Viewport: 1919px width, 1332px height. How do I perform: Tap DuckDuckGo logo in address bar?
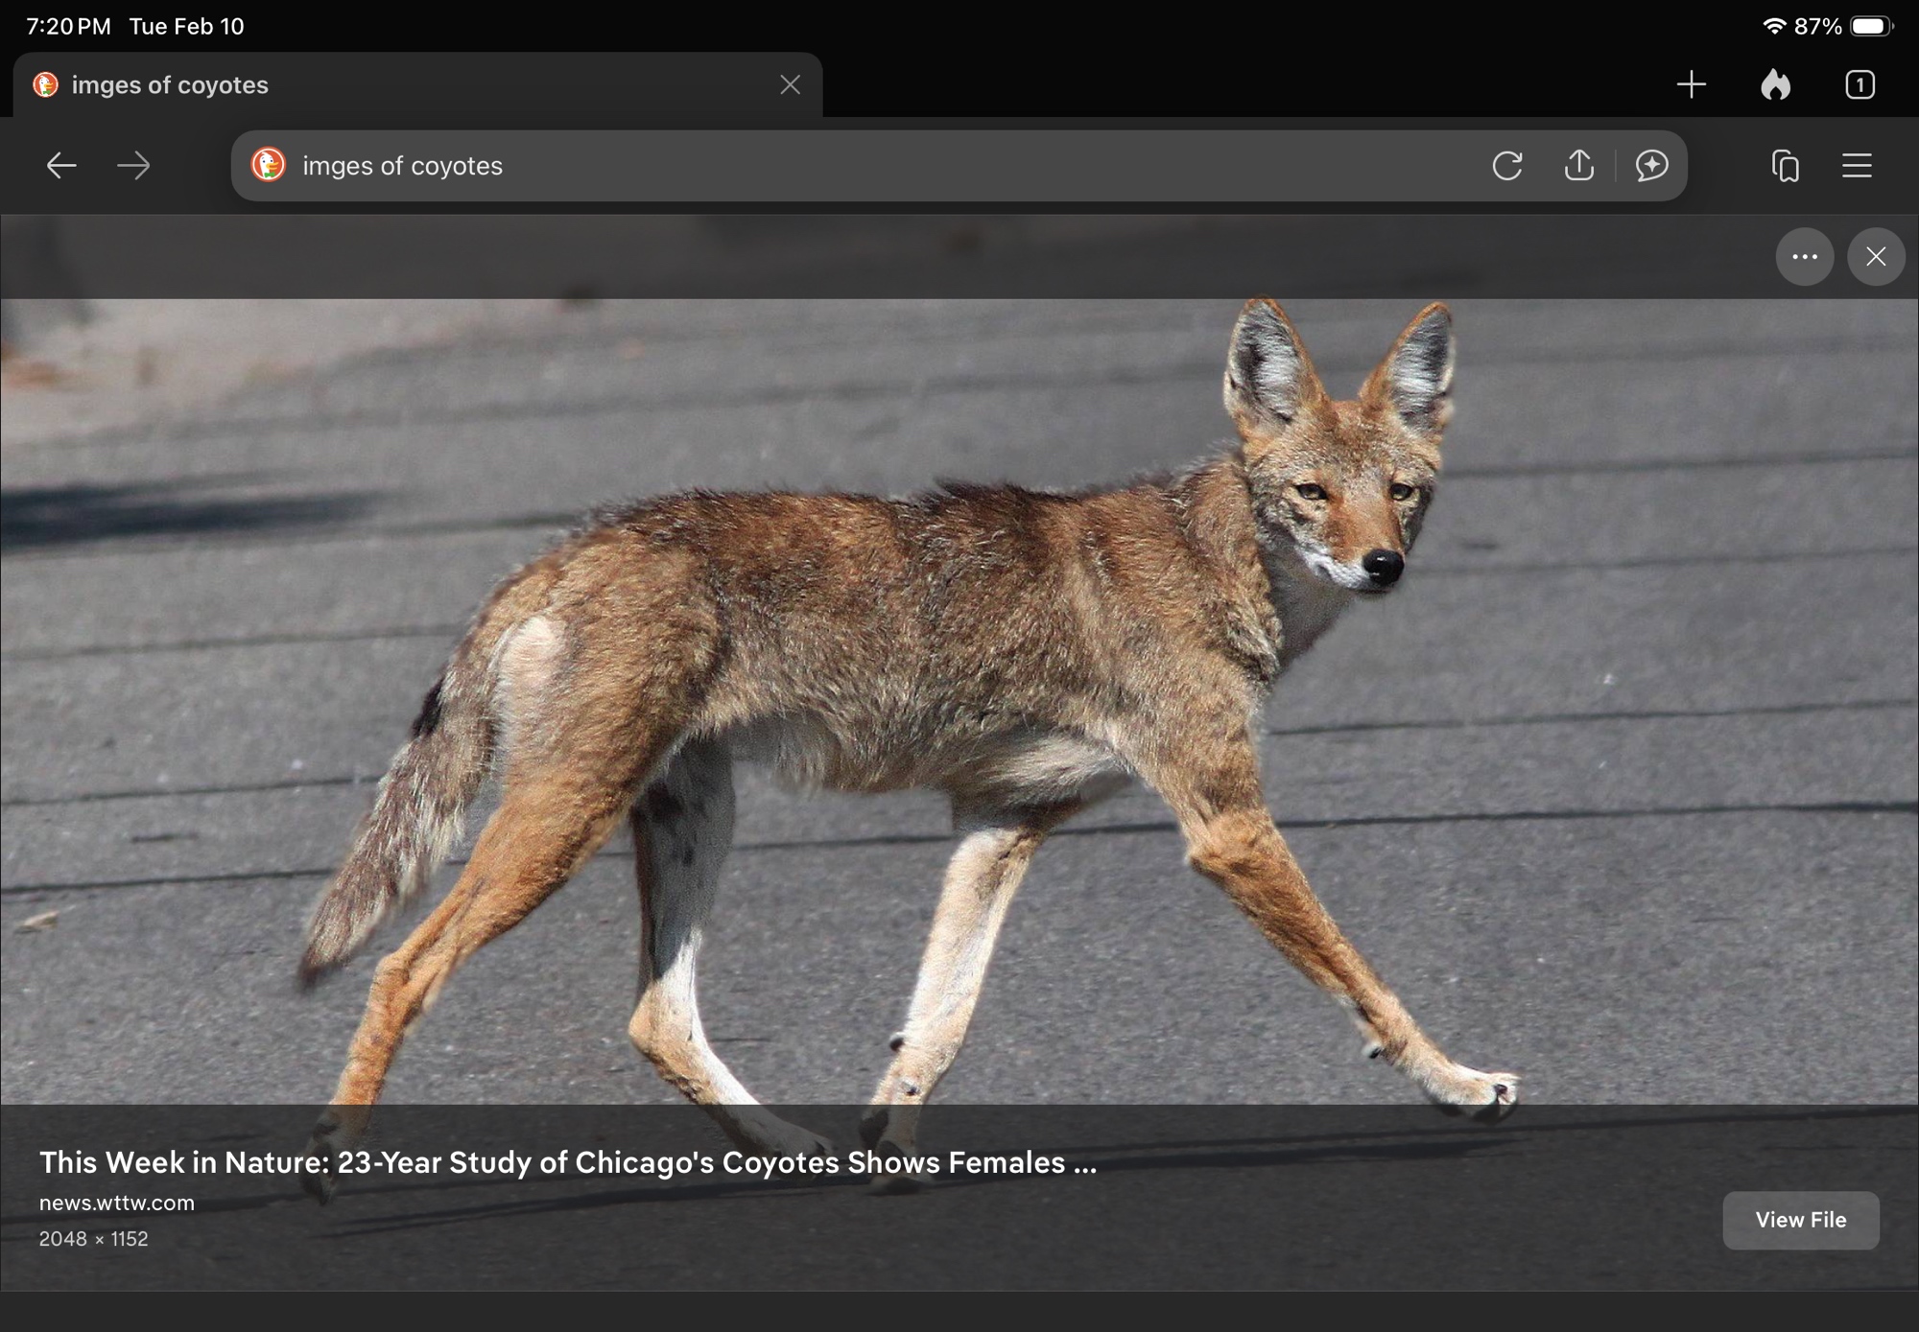coord(269,165)
